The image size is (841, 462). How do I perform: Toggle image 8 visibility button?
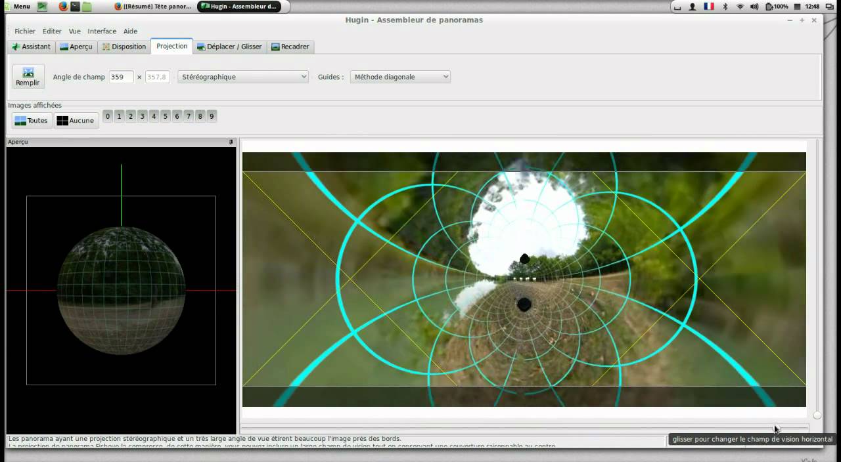(x=200, y=116)
